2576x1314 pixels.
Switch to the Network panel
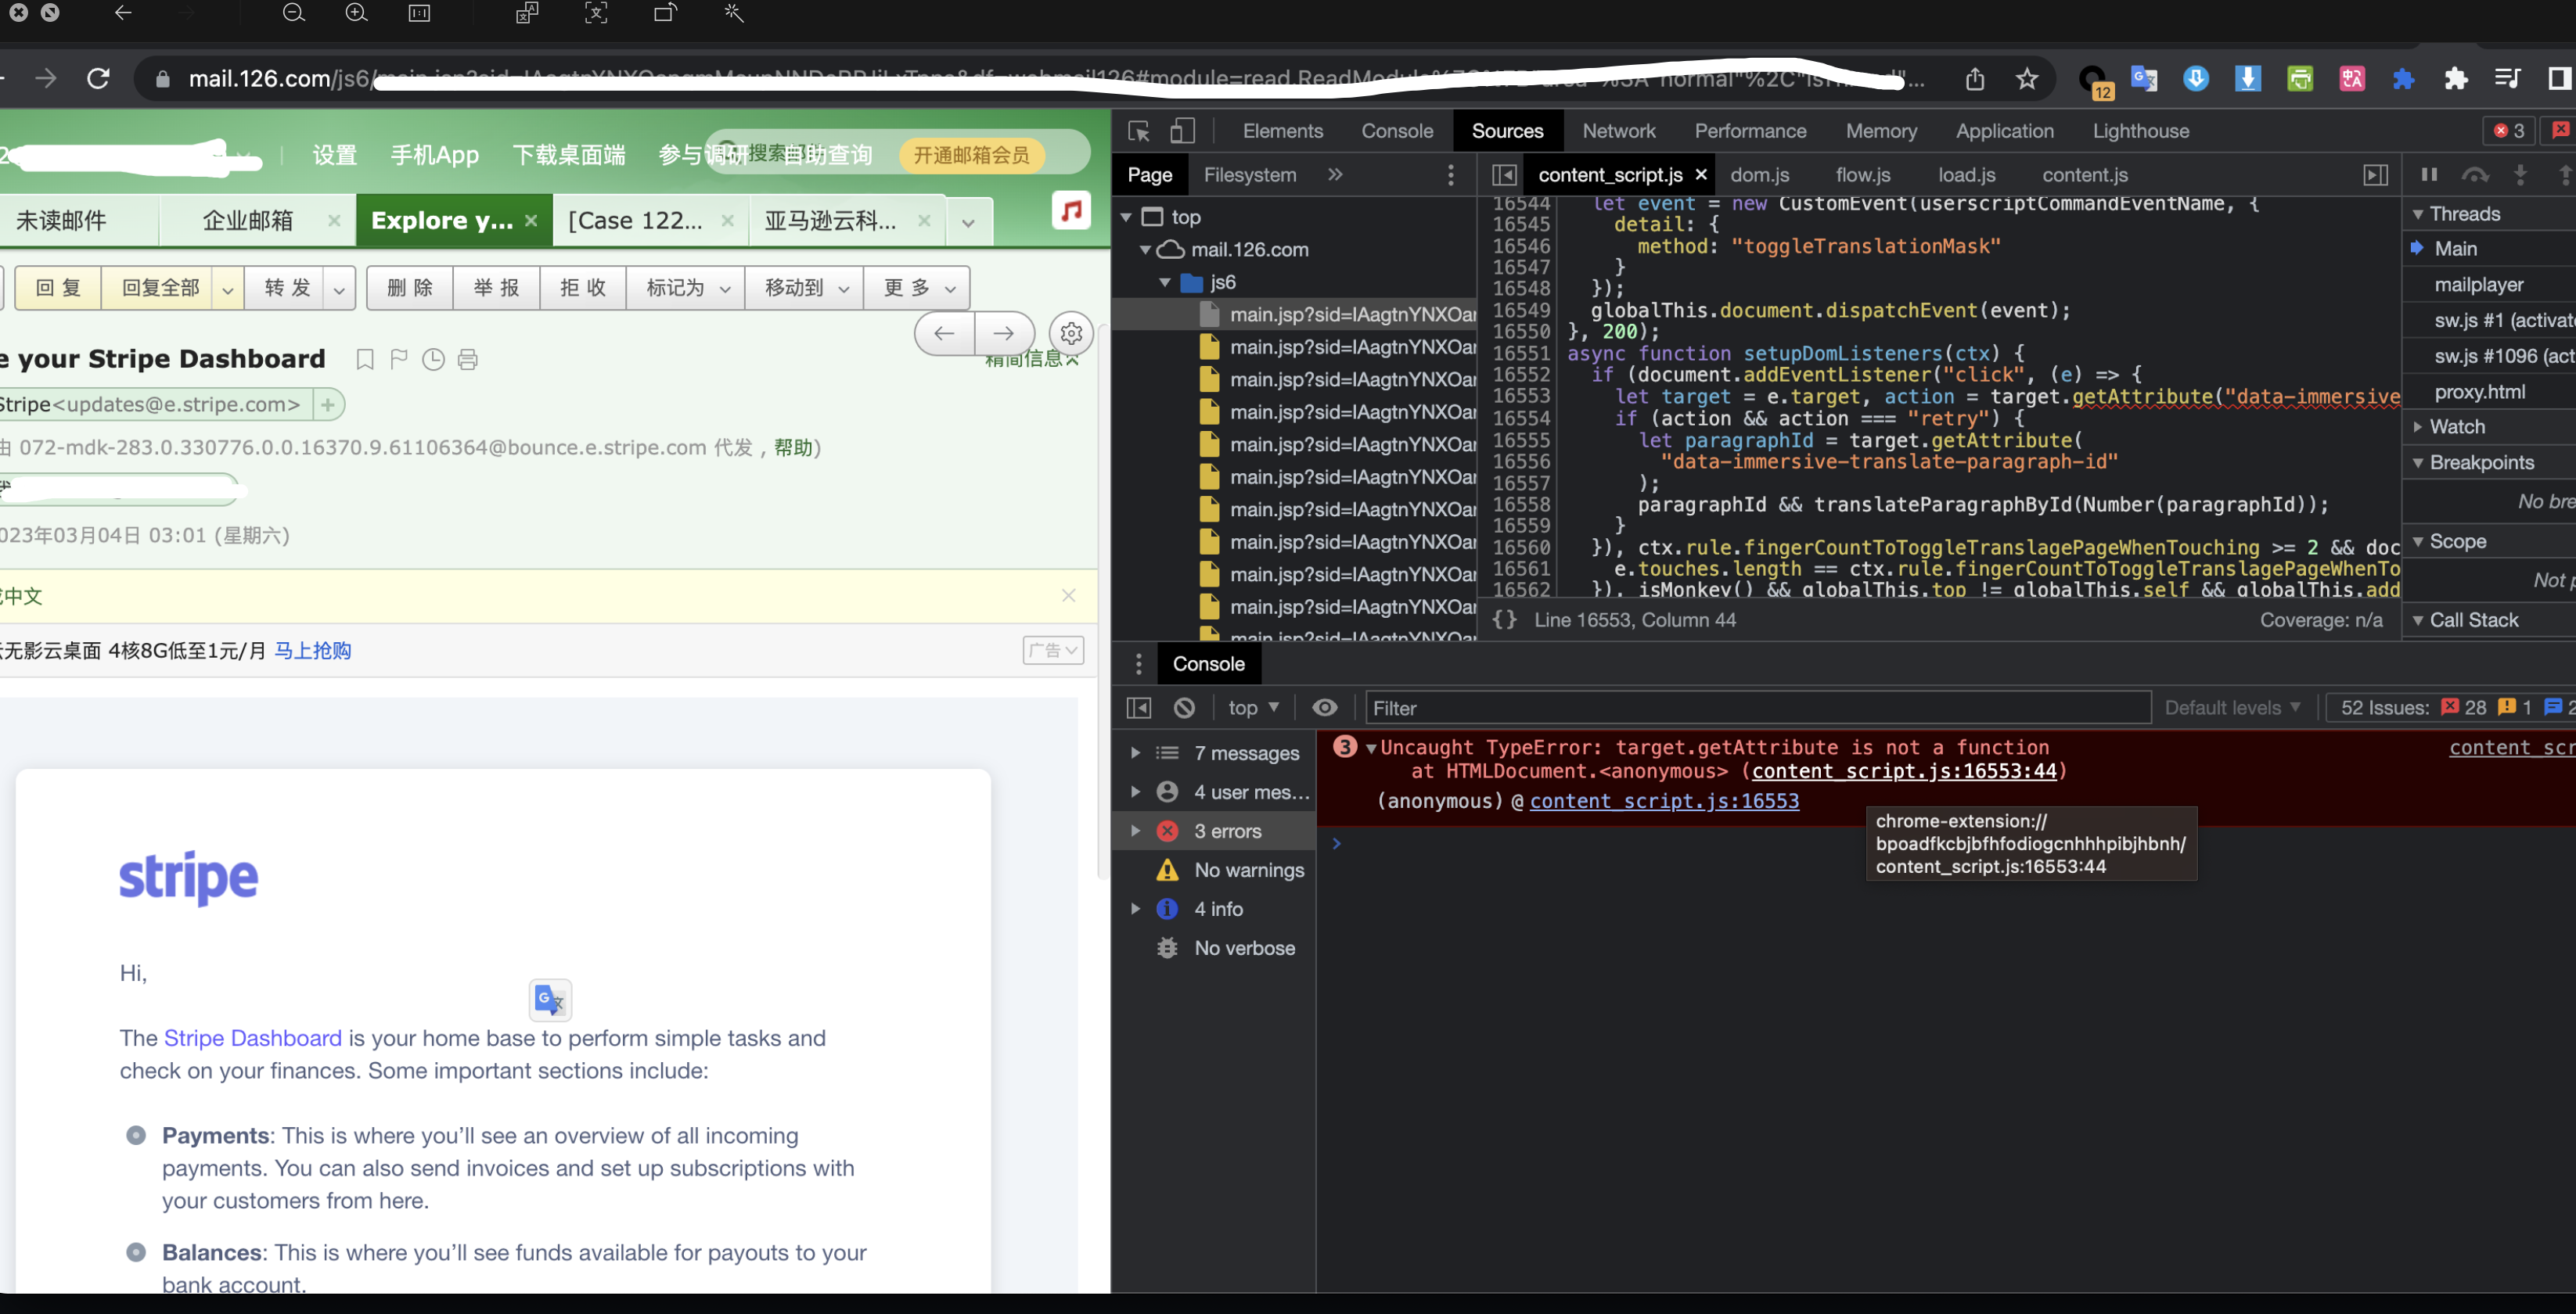coord(1618,131)
